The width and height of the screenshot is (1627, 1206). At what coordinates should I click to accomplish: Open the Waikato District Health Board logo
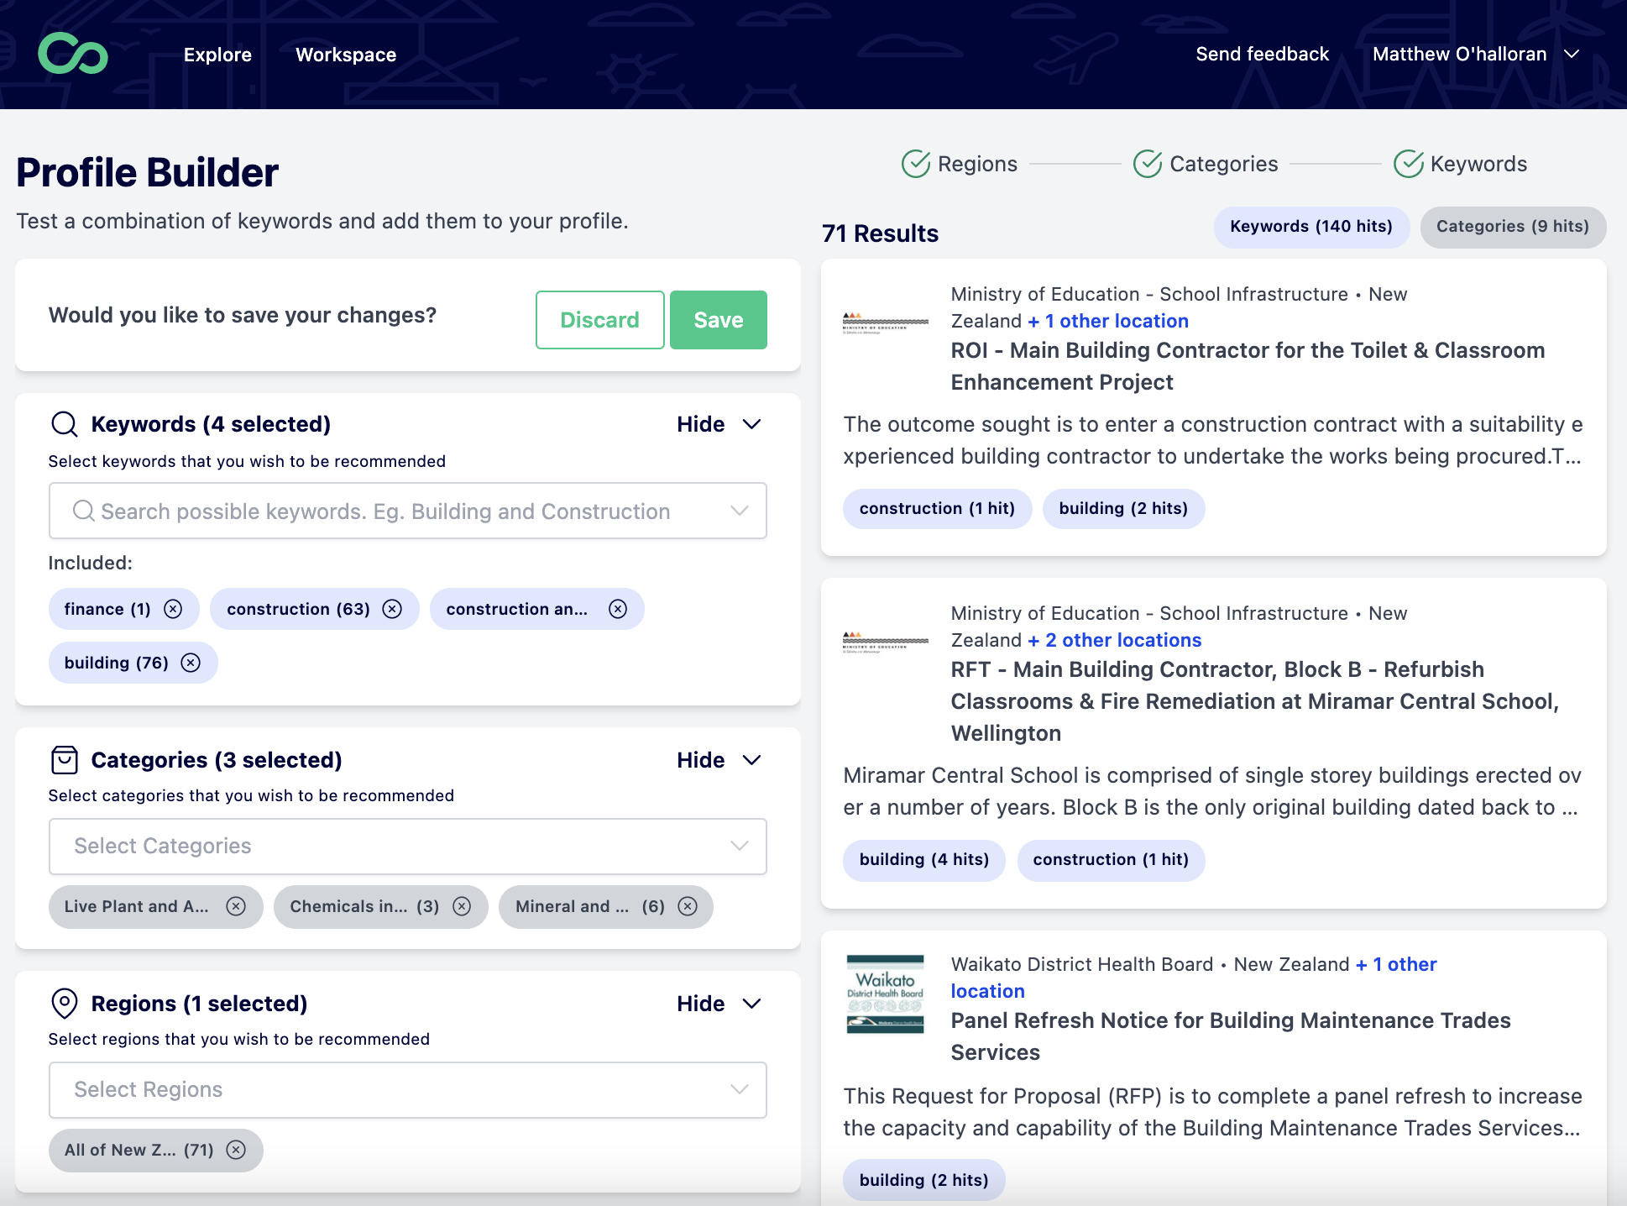click(x=886, y=994)
